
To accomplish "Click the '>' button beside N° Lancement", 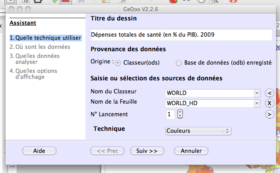I will click(x=269, y=114).
